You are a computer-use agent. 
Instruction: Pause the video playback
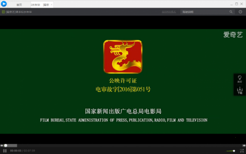coord(5,151)
